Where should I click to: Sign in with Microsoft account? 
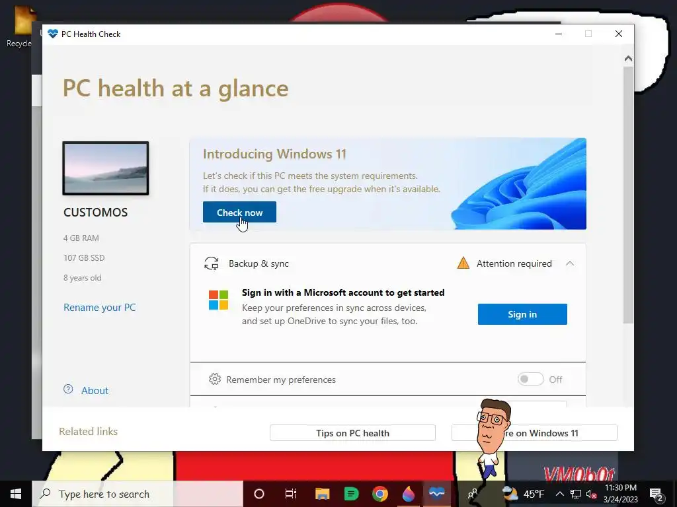522,314
